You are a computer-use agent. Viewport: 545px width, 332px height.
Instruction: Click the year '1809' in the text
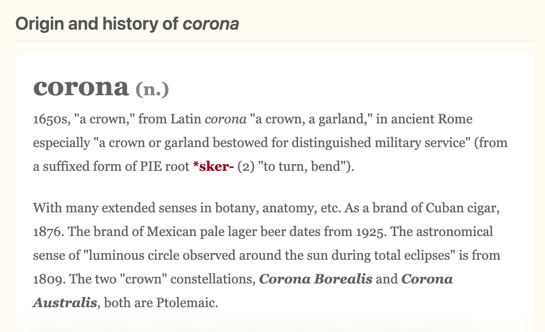point(47,279)
